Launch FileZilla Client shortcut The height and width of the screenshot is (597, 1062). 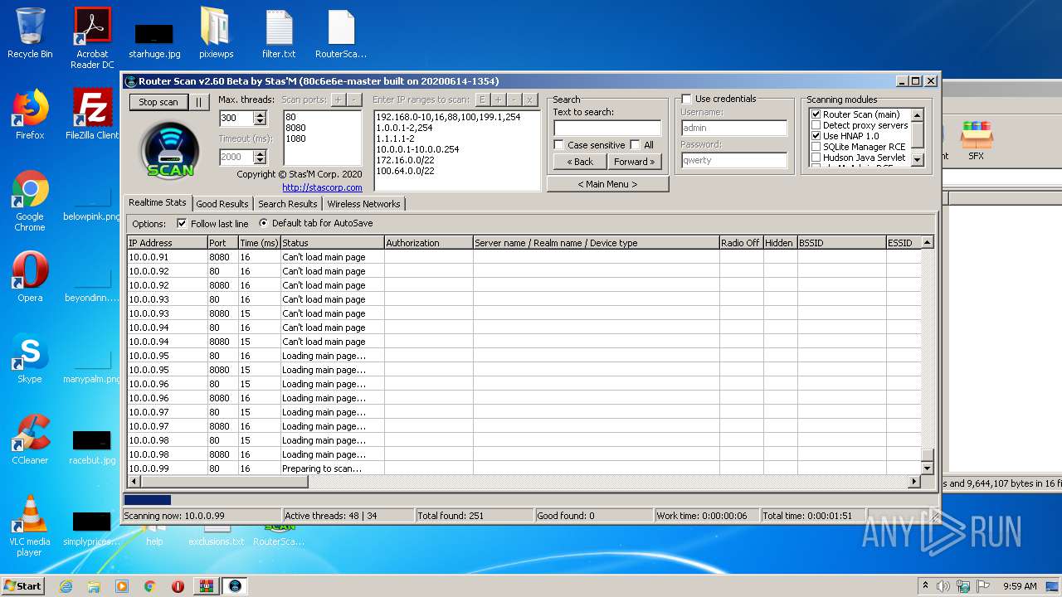[x=92, y=114]
